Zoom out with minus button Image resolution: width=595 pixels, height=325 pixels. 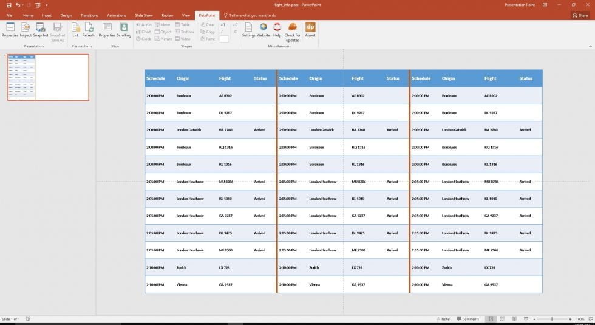[534, 320]
